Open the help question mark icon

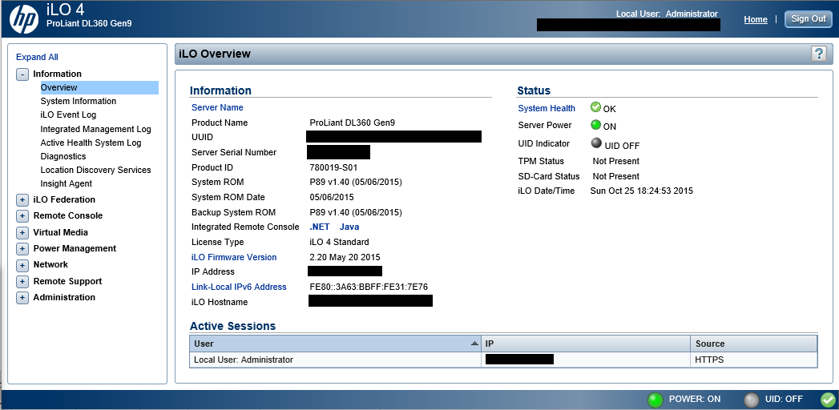[x=818, y=54]
